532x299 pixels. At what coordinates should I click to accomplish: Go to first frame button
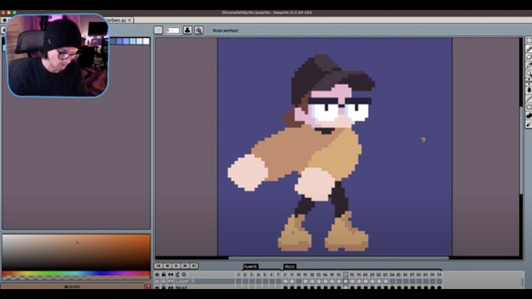(x=158, y=266)
